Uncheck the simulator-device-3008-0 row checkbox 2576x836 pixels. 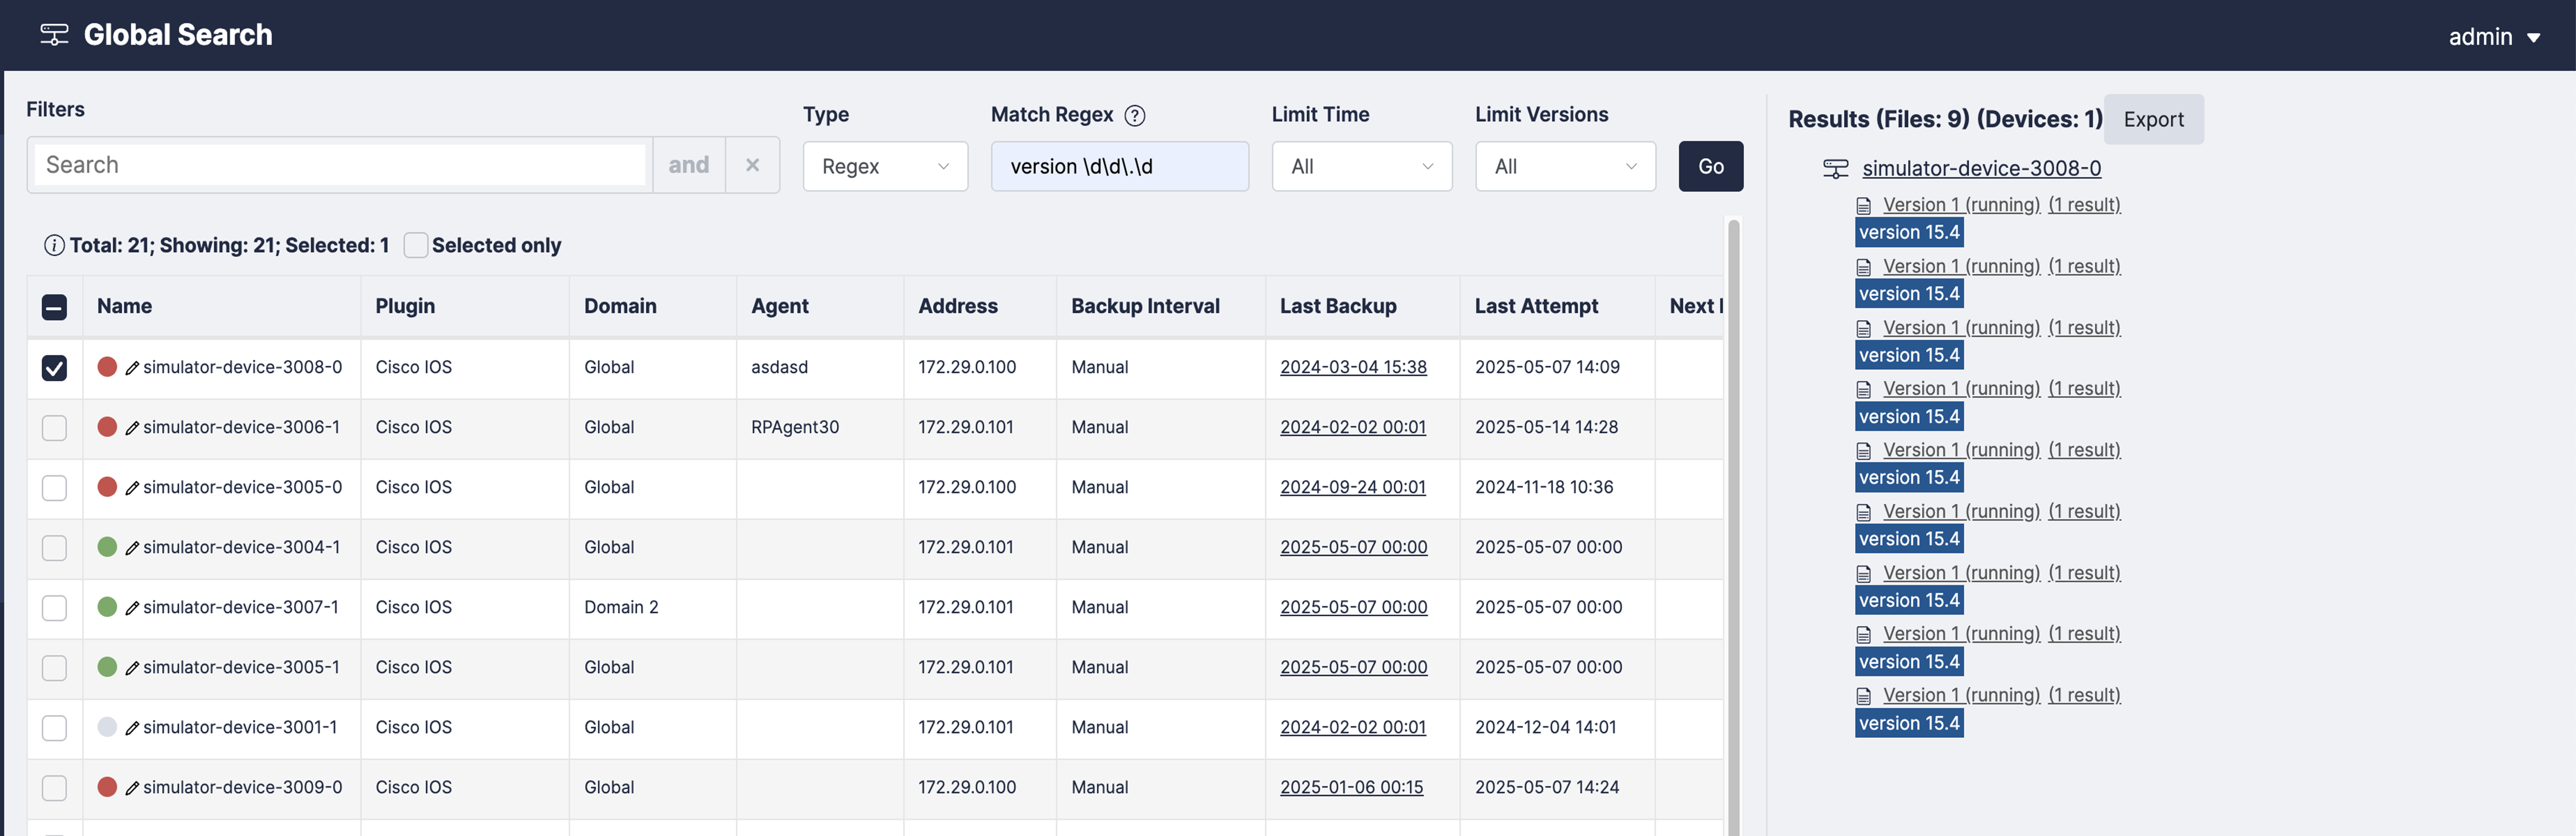pyautogui.click(x=54, y=368)
